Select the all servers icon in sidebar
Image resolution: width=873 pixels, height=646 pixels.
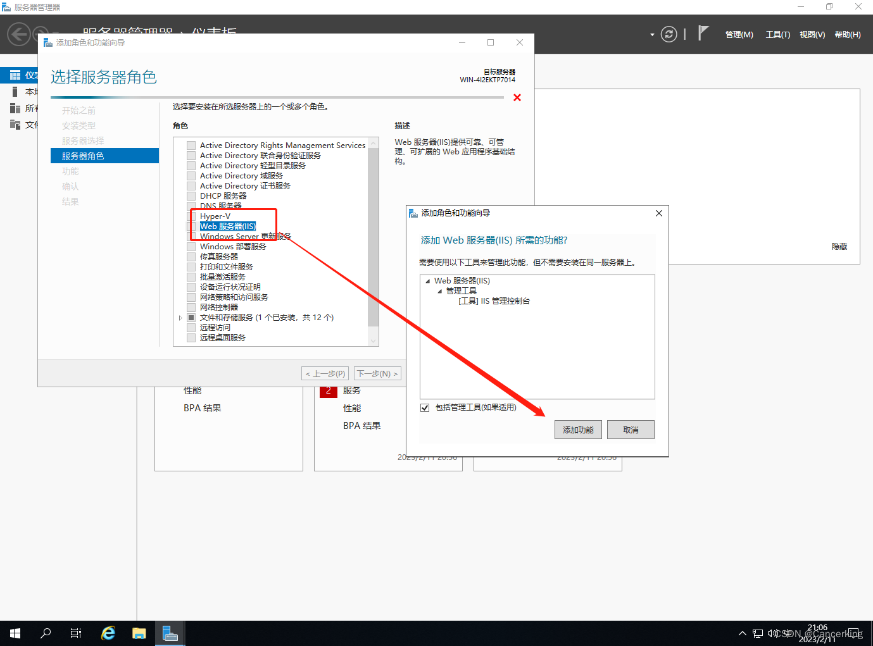point(15,108)
